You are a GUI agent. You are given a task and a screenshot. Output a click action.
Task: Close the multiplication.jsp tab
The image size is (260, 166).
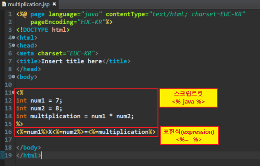point(54,4)
